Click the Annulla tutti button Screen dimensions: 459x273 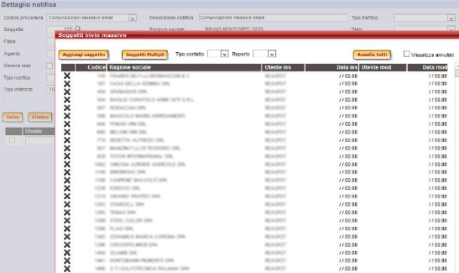(x=372, y=55)
